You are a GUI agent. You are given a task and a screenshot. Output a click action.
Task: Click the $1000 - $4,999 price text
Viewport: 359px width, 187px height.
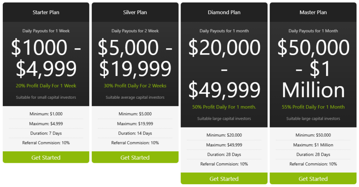tap(46, 58)
